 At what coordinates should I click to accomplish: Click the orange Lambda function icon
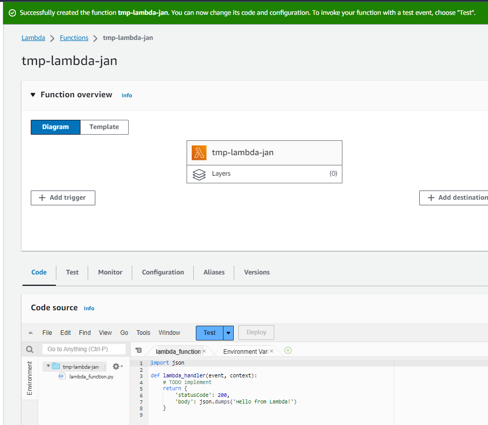[199, 153]
